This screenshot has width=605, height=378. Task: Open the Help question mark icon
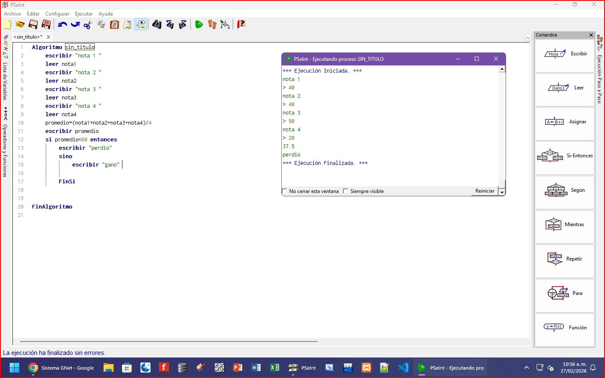[241, 24]
